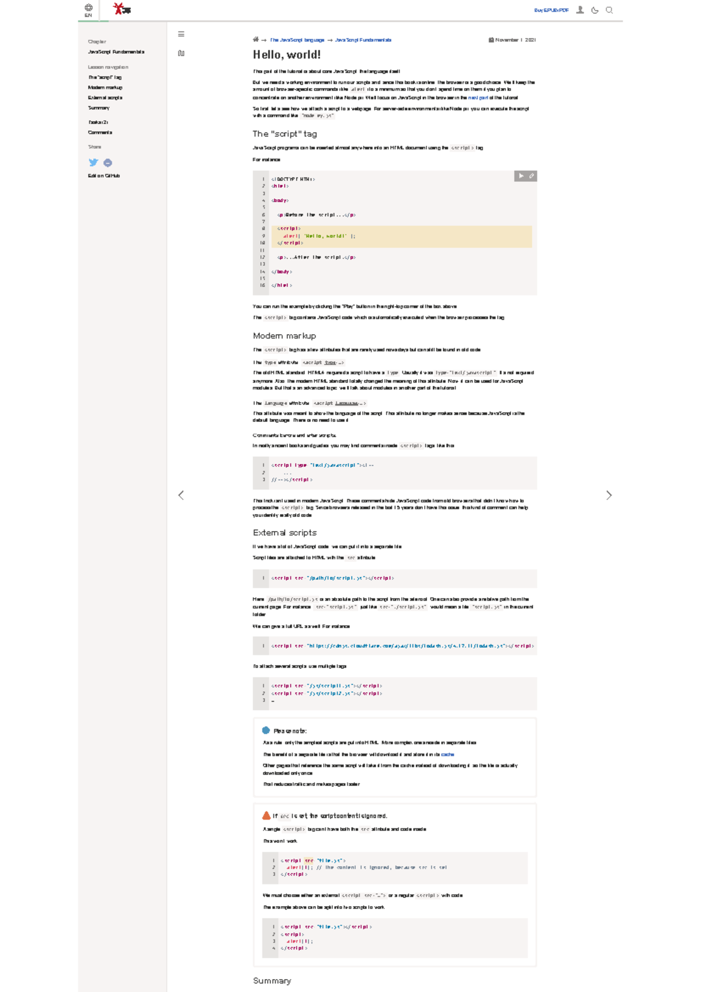Image resolution: width=701 pixels, height=992 pixels.
Task: Open the tutorial map icon
Action: [x=181, y=53]
